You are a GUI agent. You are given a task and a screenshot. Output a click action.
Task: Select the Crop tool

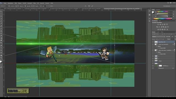[1, 21]
